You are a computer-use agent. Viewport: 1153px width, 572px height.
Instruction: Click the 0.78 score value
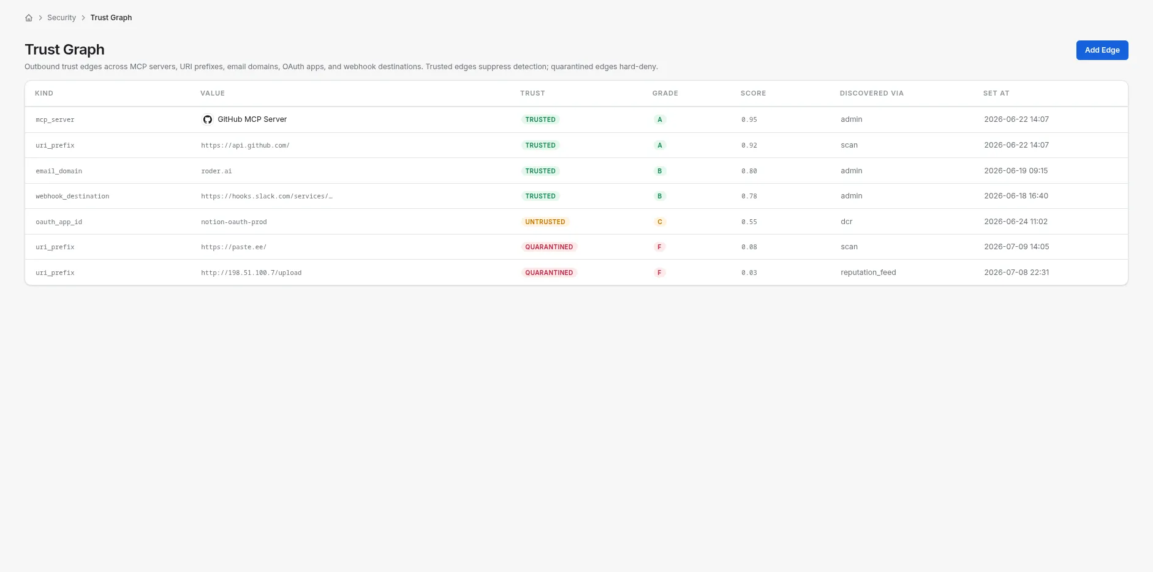coord(749,196)
